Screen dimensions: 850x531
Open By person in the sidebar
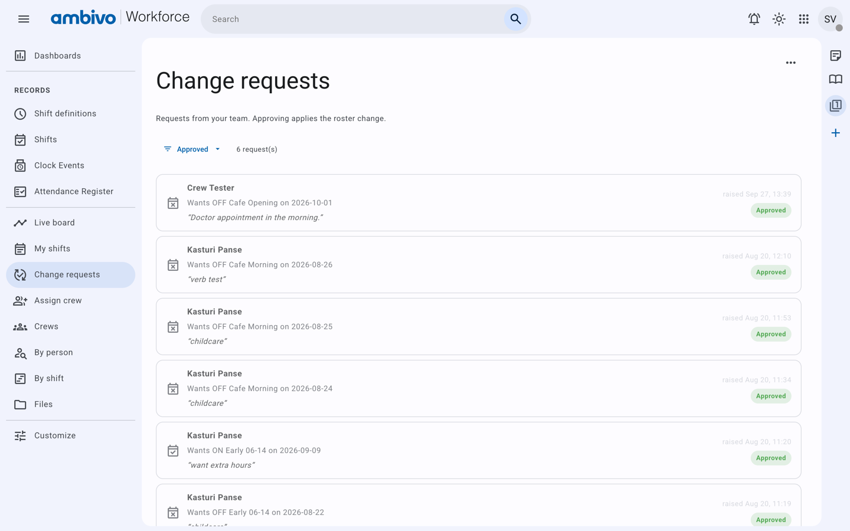(70, 352)
